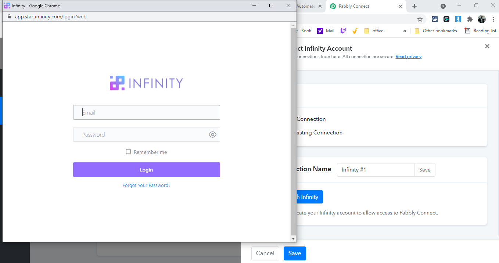Screen dimensions: 499x263
Task: Open the Chrome Extensions puzzle menu
Action: pos(470,19)
